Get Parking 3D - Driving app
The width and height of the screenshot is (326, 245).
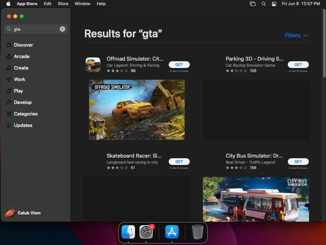[298, 64]
